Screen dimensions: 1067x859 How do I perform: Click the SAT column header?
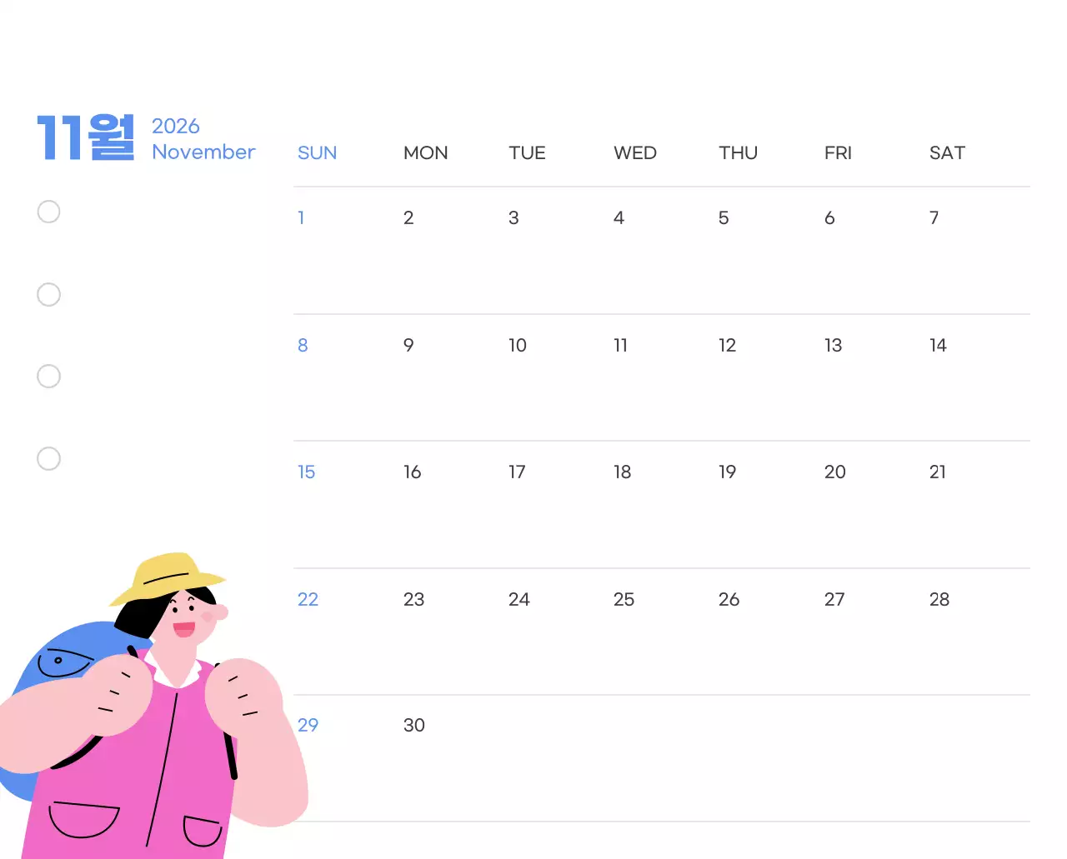[947, 153]
